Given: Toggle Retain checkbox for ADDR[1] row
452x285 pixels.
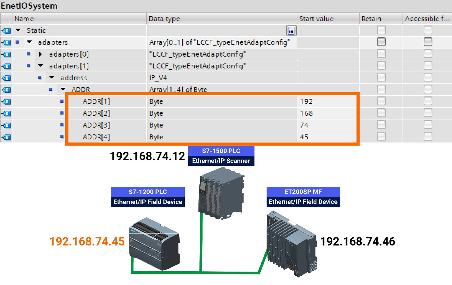Looking at the screenshot, I should pyautogui.click(x=381, y=101).
